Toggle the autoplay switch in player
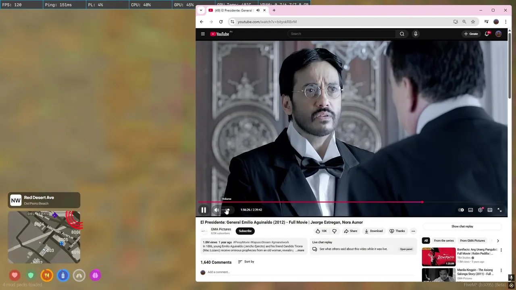The height and width of the screenshot is (290, 516). click(461, 210)
